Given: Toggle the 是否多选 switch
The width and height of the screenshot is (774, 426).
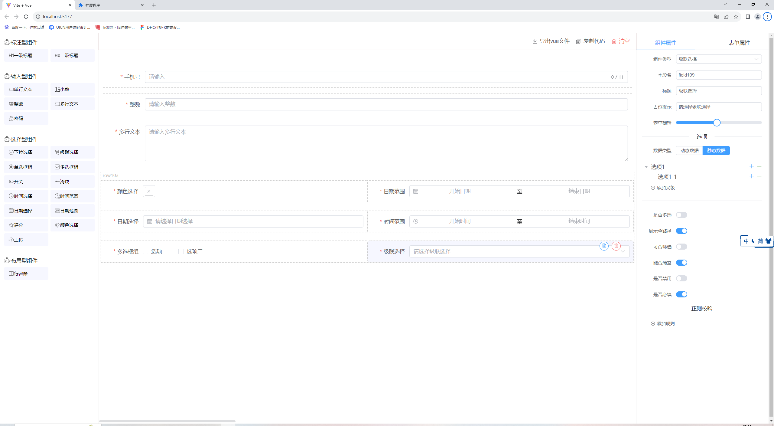Looking at the screenshot, I should tap(682, 215).
